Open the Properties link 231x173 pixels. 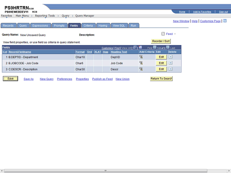point(82,79)
